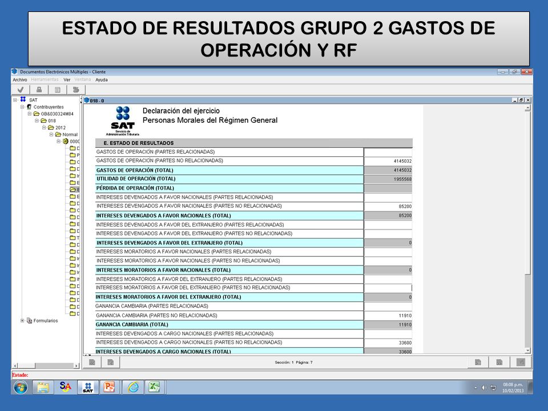Collapse the 018 tree node
The width and height of the screenshot is (548, 411).
click(37, 120)
